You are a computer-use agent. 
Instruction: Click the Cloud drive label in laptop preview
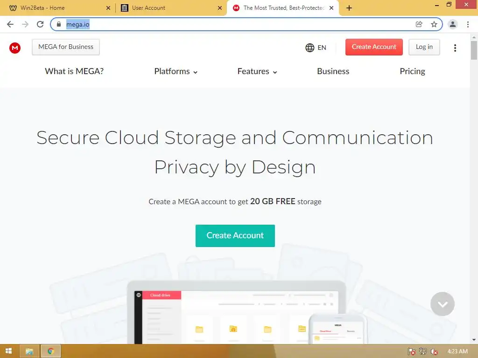[x=160, y=295]
